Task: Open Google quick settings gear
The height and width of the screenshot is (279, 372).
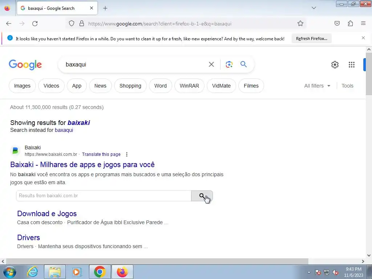Action: (335, 65)
